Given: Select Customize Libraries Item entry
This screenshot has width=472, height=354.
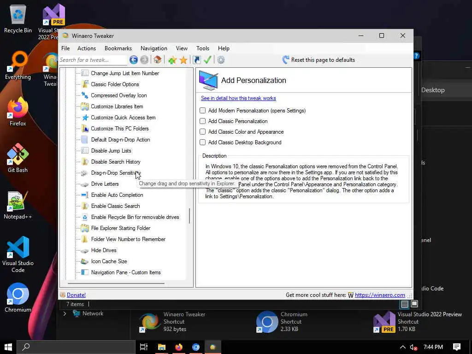Looking at the screenshot, I should click(x=117, y=106).
